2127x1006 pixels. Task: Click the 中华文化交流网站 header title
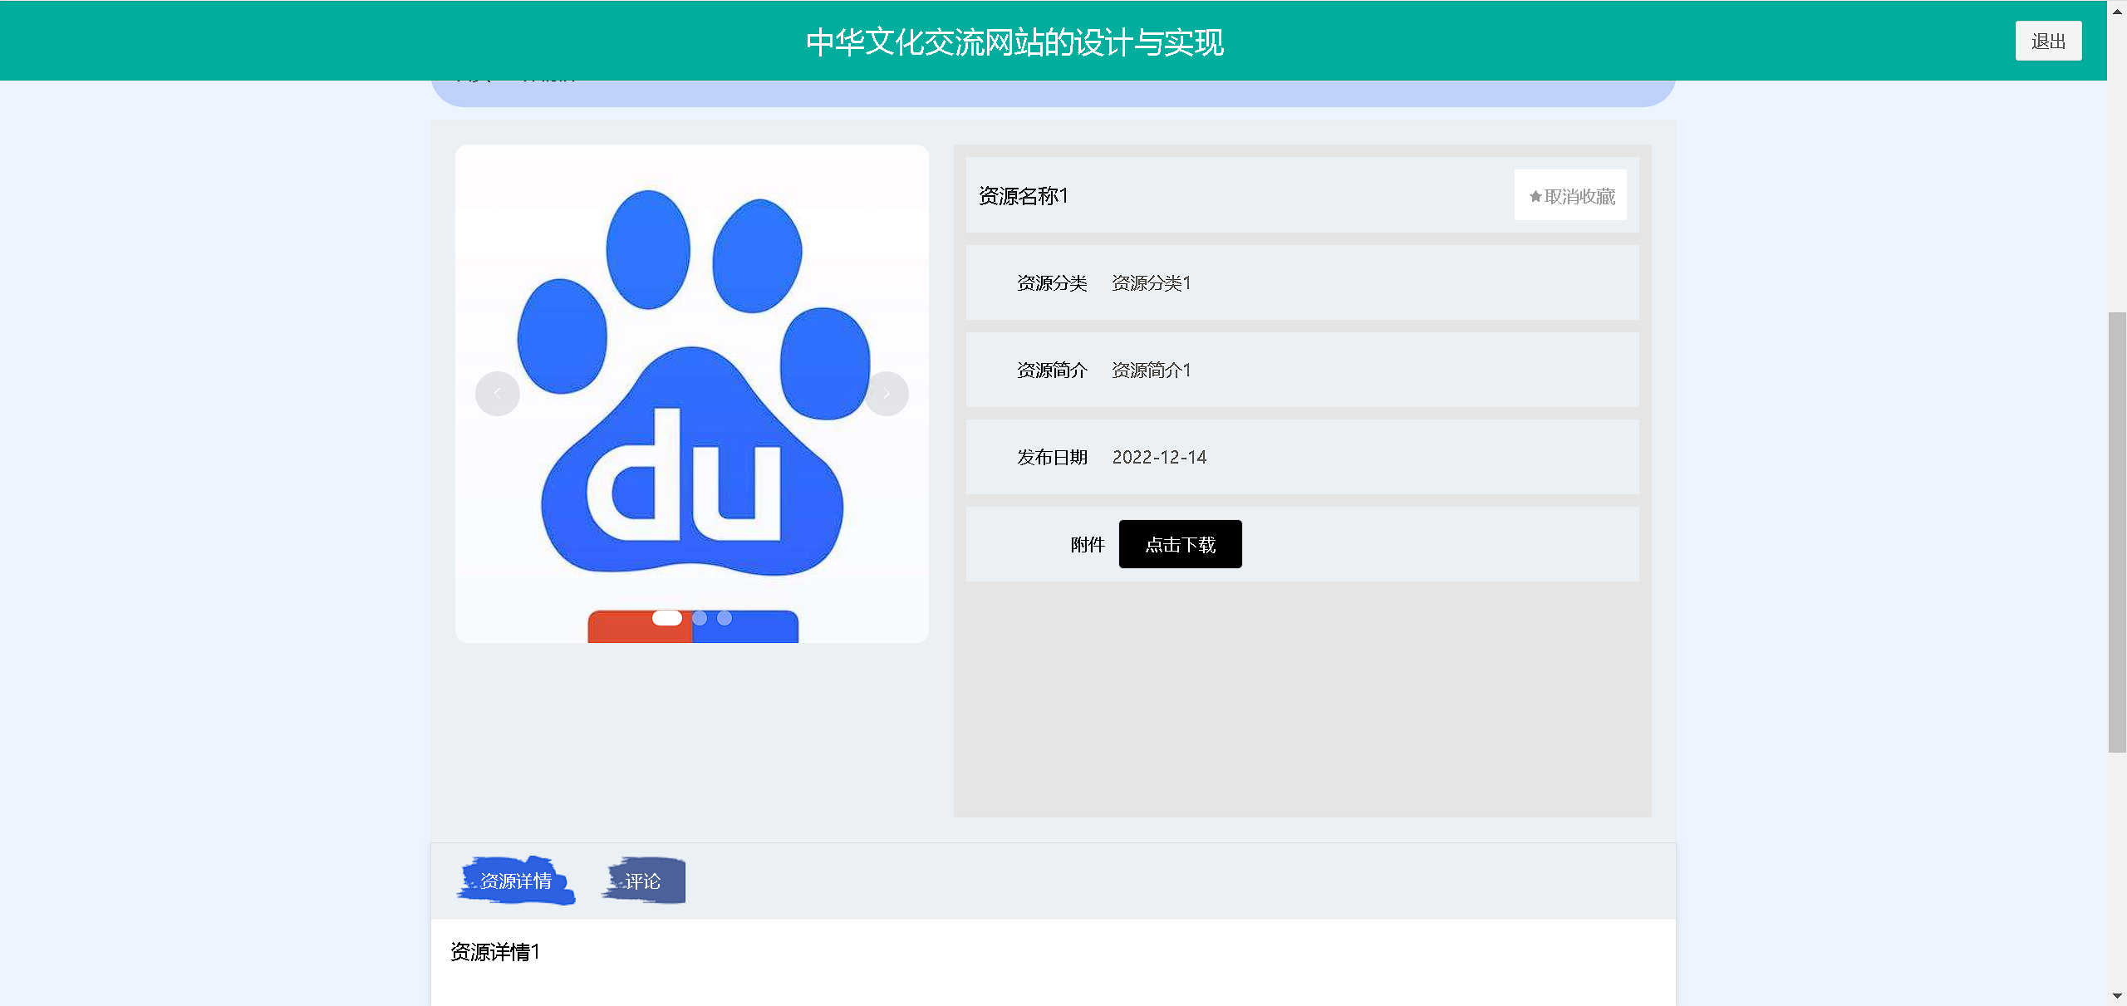(1014, 42)
